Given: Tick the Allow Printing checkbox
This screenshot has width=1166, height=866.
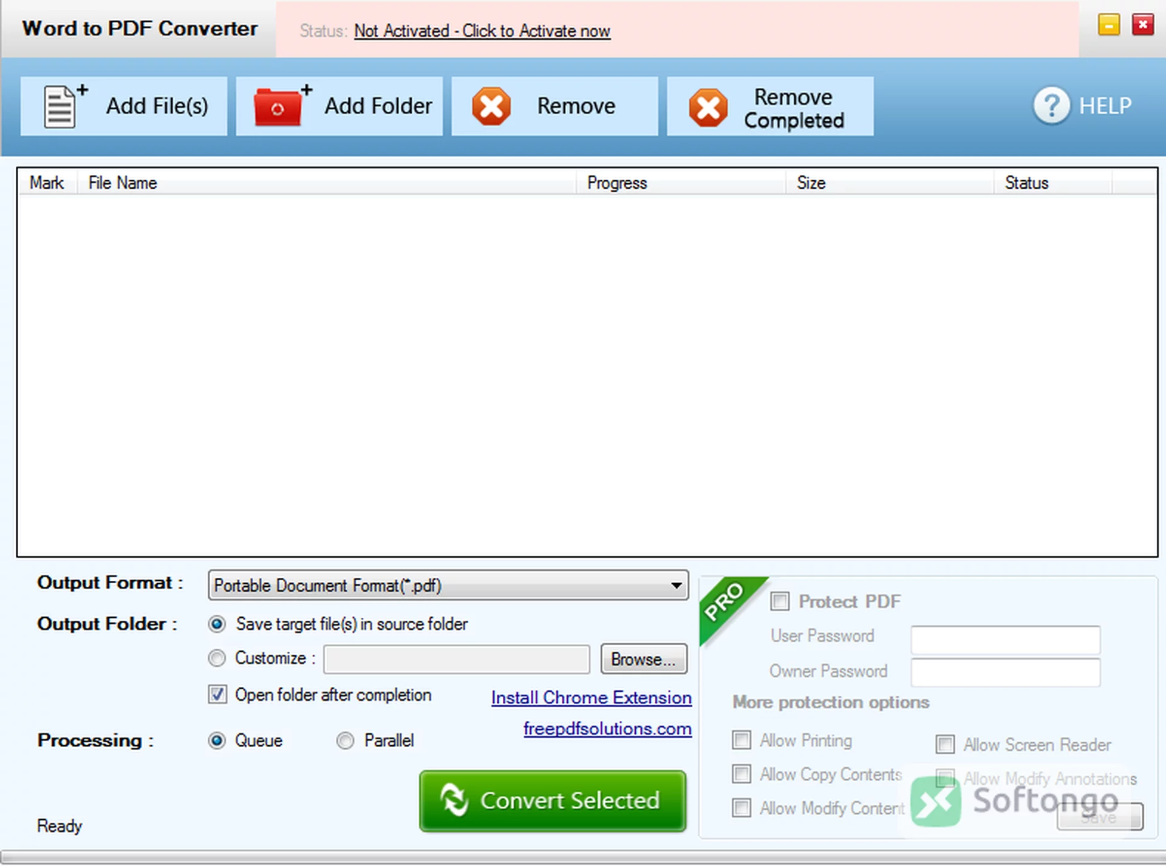Looking at the screenshot, I should pyautogui.click(x=742, y=740).
